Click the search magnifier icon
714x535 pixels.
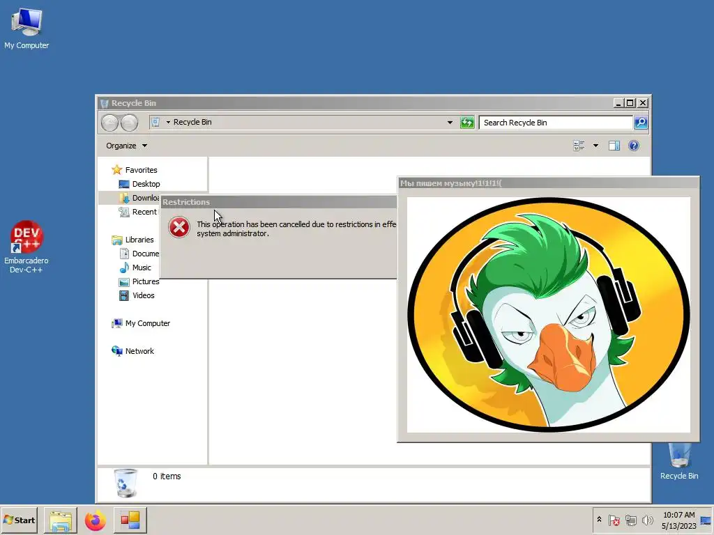click(641, 123)
